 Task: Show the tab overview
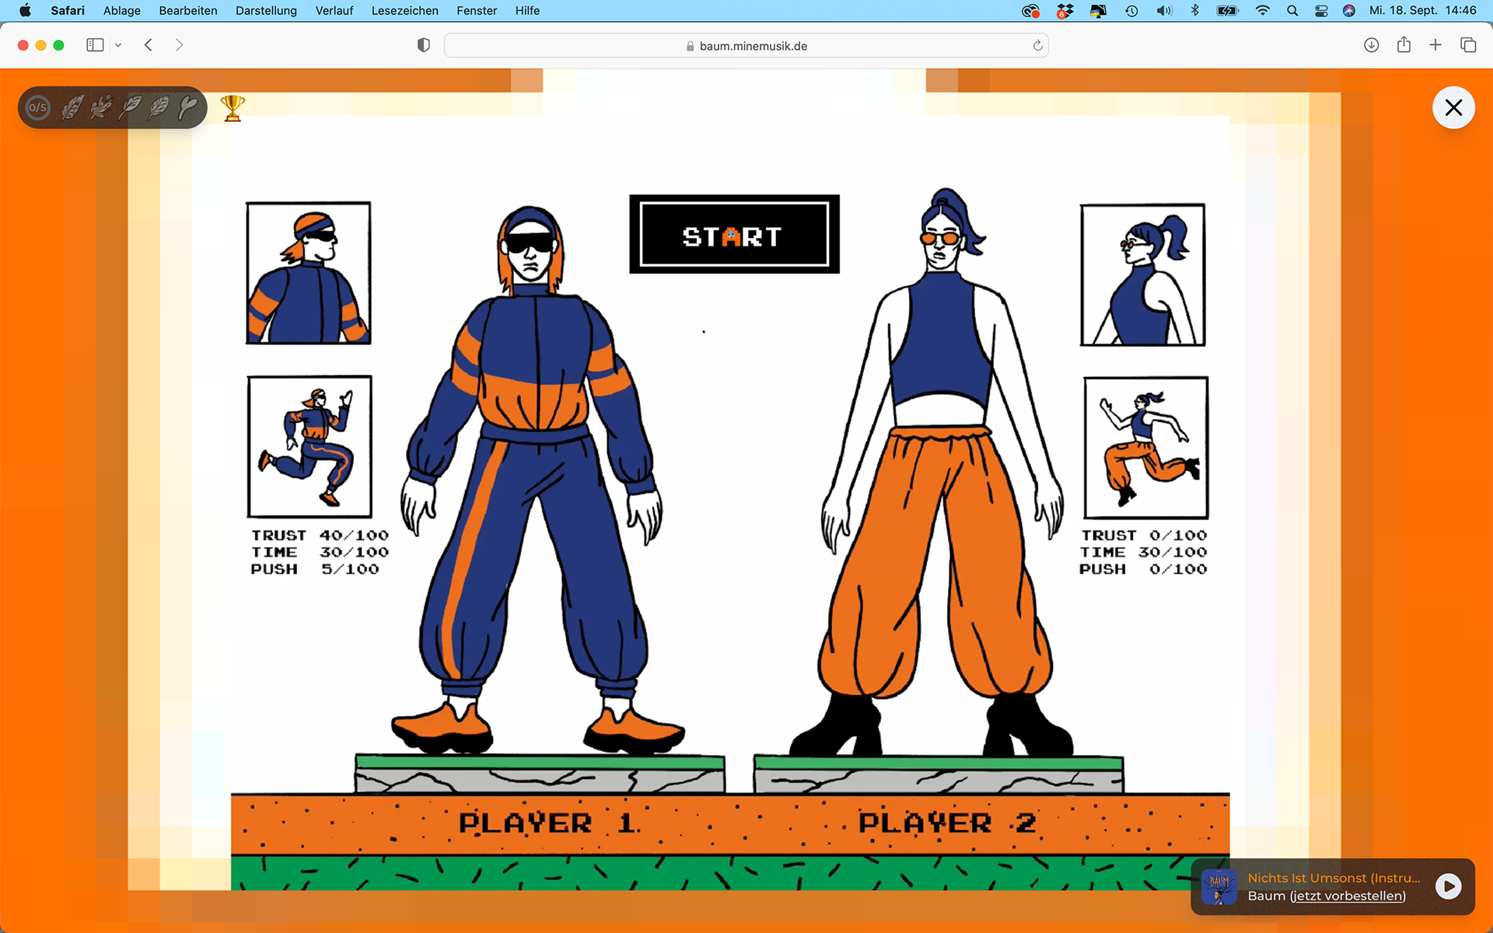[x=1467, y=45]
